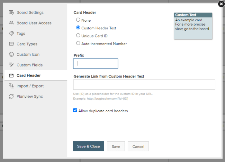Choose the Unique Card ID option
The image size is (225, 162).
coord(78,35)
